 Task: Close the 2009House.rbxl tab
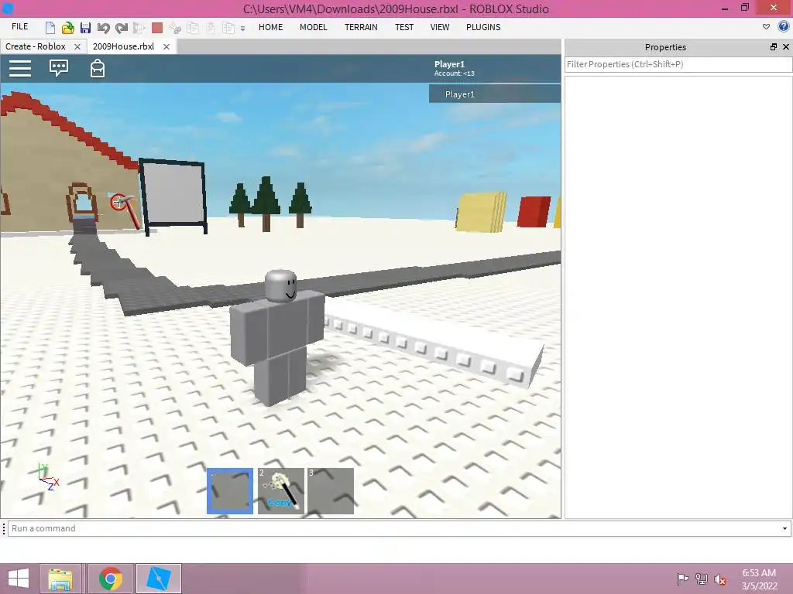[x=166, y=46]
